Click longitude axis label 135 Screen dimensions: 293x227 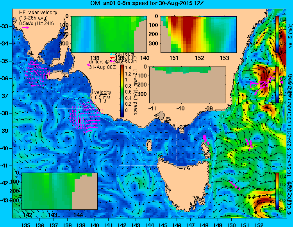(x=26, y=225)
